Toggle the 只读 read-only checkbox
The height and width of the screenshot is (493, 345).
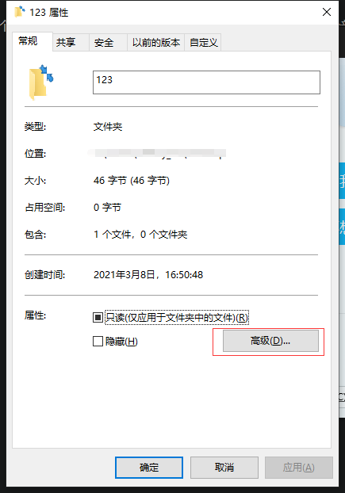click(98, 317)
